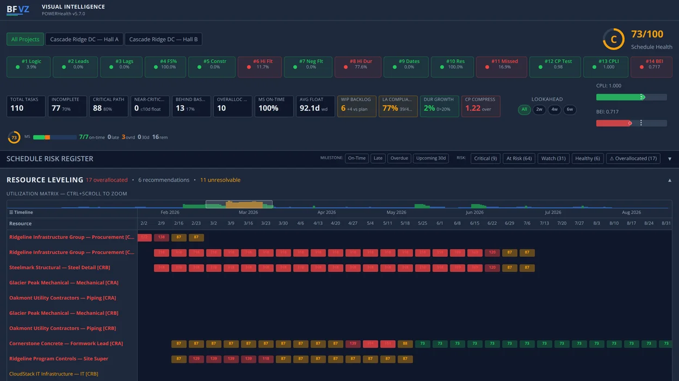Open the #5 Constr check card
The height and width of the screenshot is (381, 679).
pyautogui.click(x=212, y=67)
